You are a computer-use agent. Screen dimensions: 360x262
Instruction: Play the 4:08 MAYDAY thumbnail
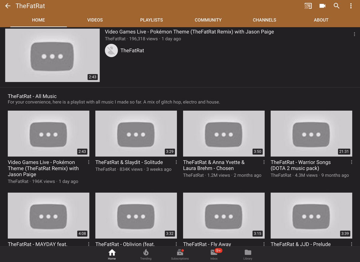pyautogui.click(x=49, y=216)
